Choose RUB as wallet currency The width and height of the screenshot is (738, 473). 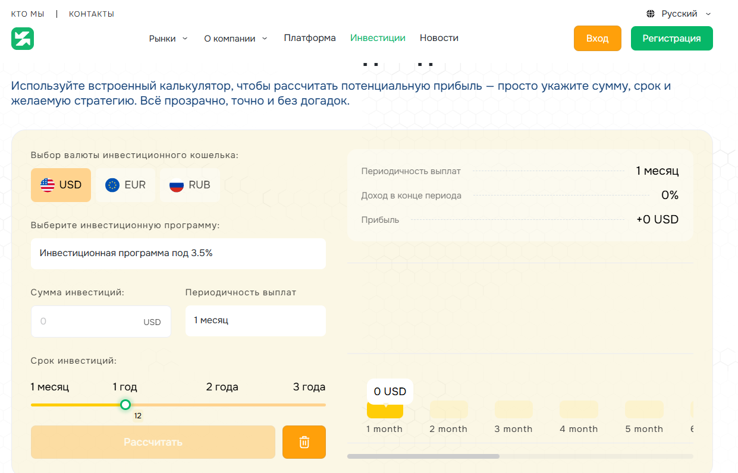coord(190,185)
